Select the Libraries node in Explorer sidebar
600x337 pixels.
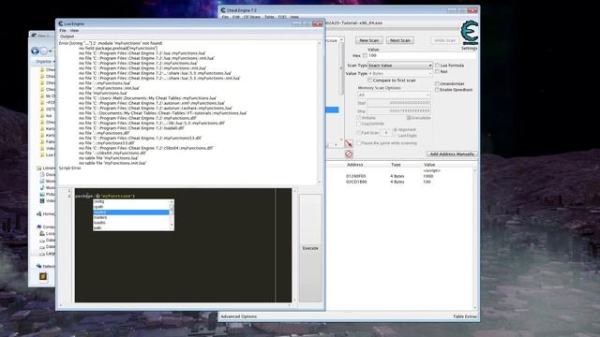click(46, 168)
